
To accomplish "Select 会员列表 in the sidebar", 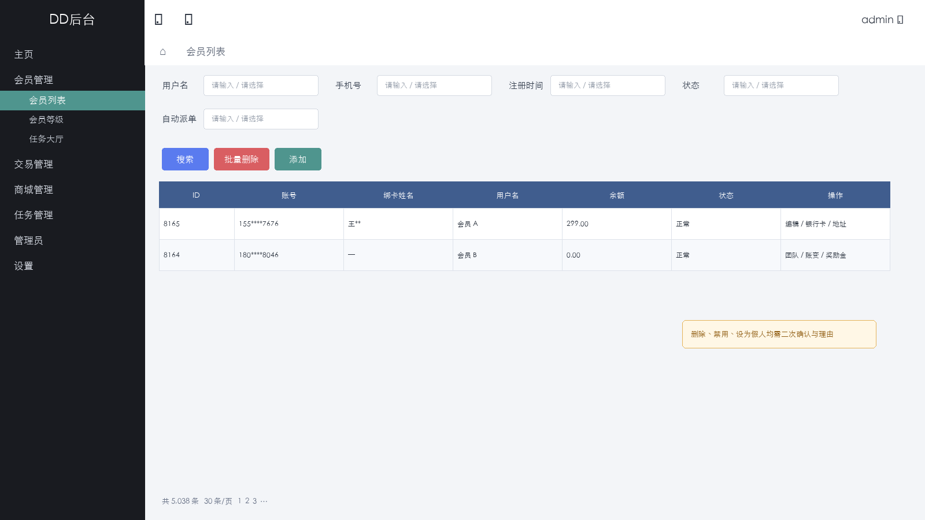I will pos(72,101).
